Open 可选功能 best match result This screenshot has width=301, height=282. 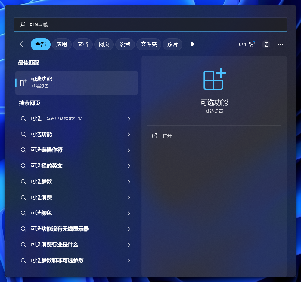click(x=76, y=83)
